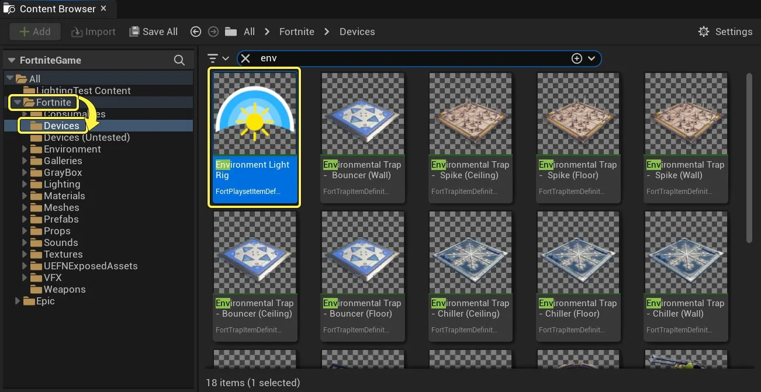This screenshot has height=392, width=761.
Task: Clear the search text with X
Action: 245,58
